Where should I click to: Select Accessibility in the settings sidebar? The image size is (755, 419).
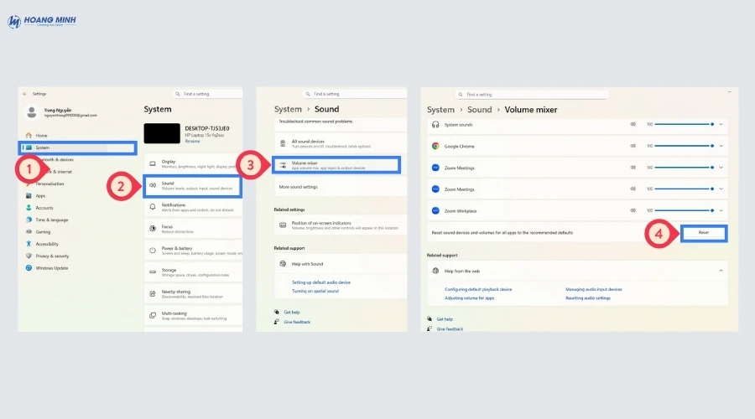point(47,244)
